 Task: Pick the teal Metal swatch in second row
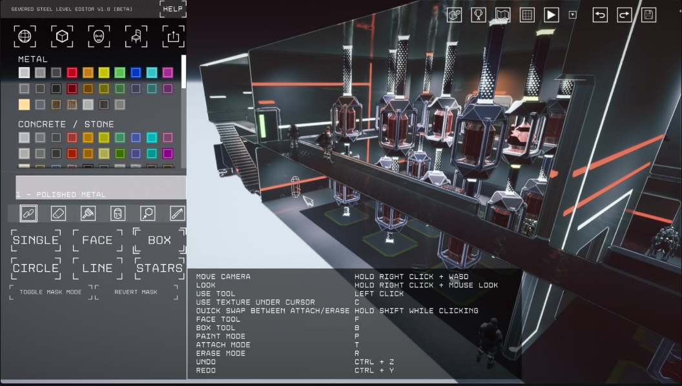(x=152, y=88)
